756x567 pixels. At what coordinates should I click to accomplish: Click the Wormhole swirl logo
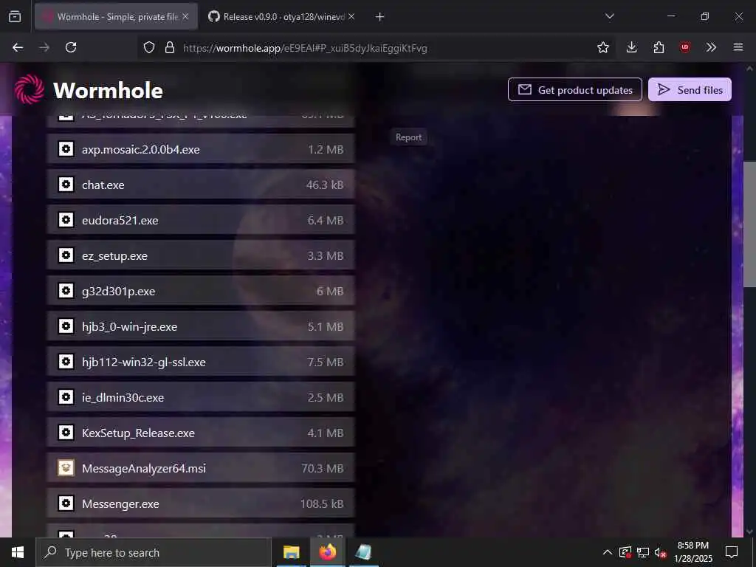tap(30, 89)
